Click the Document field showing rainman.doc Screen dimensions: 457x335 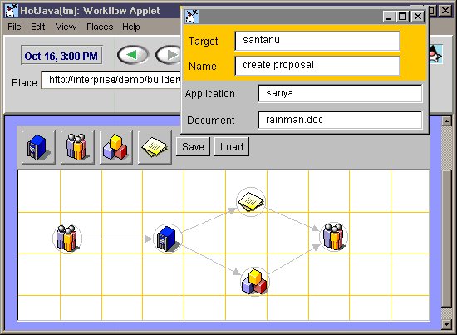(x=340, y=120)
